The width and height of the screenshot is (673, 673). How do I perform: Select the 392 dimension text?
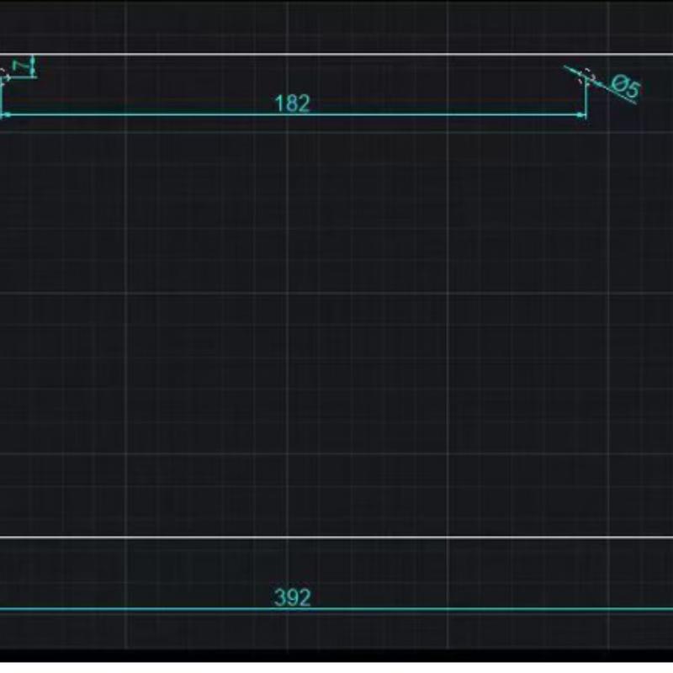pos(292,597)
